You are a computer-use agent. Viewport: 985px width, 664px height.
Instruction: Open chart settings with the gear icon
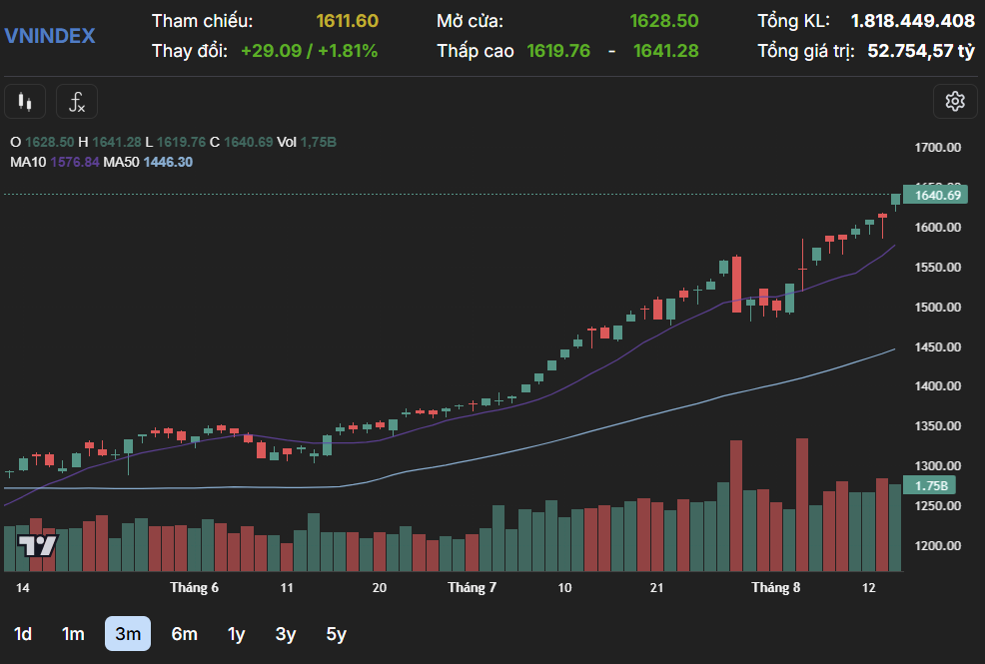tap(955, 101)
